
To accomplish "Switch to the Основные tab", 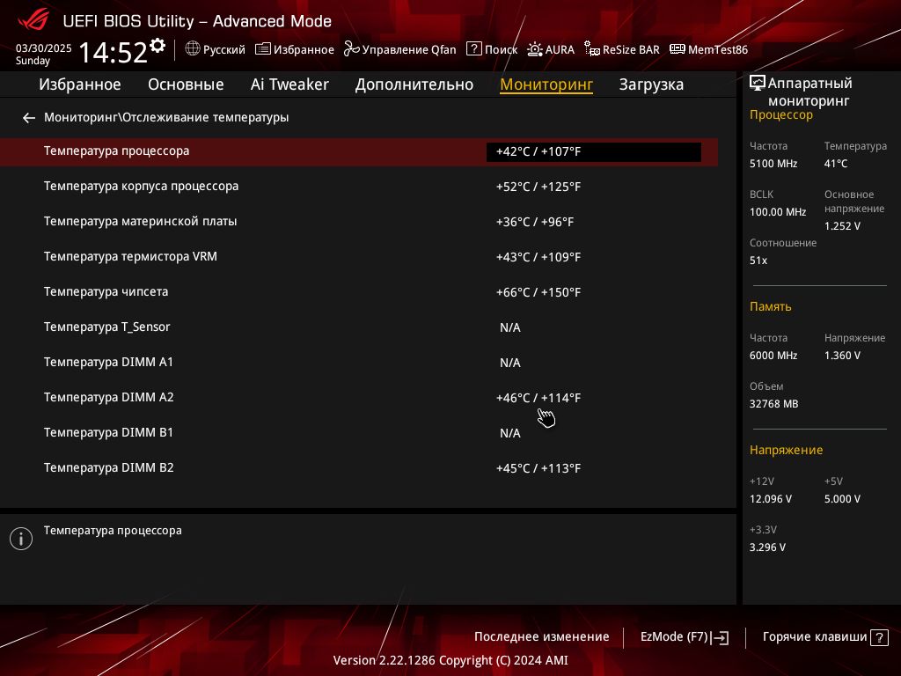I will click(186, 84).
